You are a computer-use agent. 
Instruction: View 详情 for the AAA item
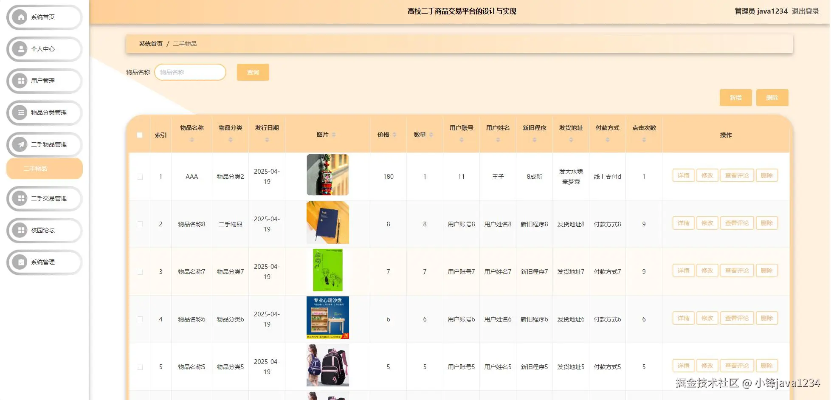(x=684, y=175)
